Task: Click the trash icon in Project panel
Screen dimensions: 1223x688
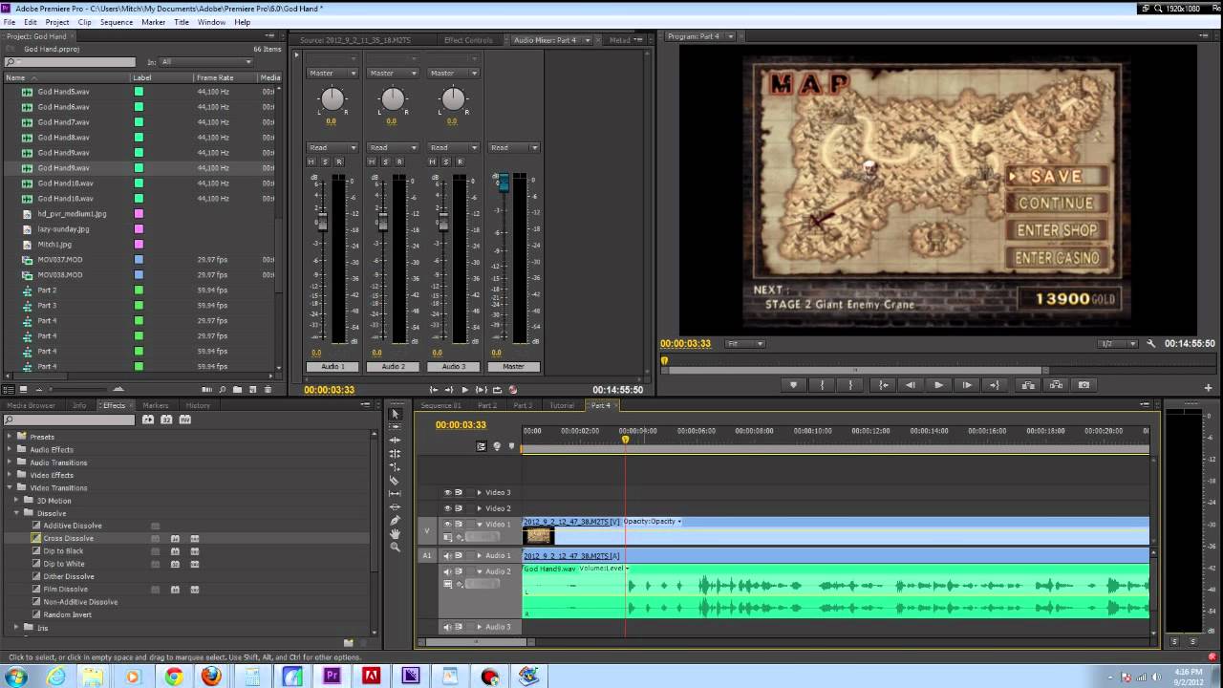Action: tap(268, 390)
